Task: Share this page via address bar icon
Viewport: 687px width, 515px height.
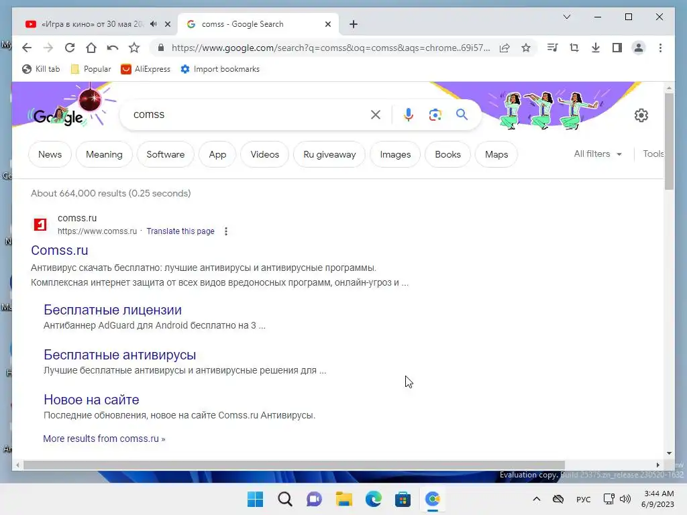Action: [x=505, y=48]
